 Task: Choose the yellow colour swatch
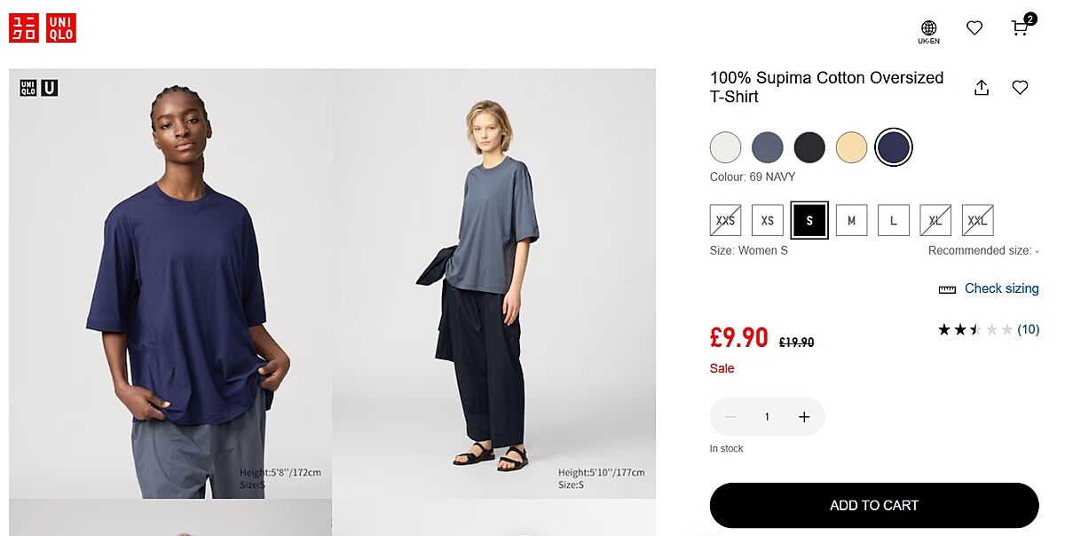click(x=851, y=147)
